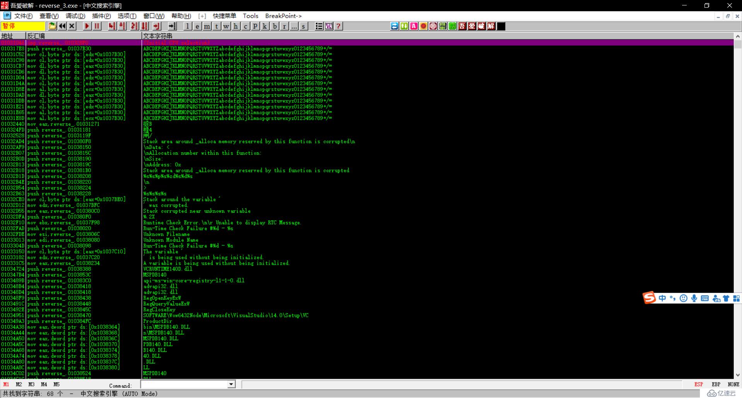This screenshot has height=398, width=742.
Task: Open the 选项(T) menu
Action: coord(127,16)
